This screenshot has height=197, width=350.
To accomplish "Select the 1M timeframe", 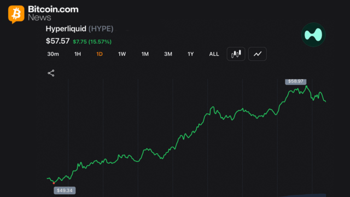I will click(x=145, y=54).
